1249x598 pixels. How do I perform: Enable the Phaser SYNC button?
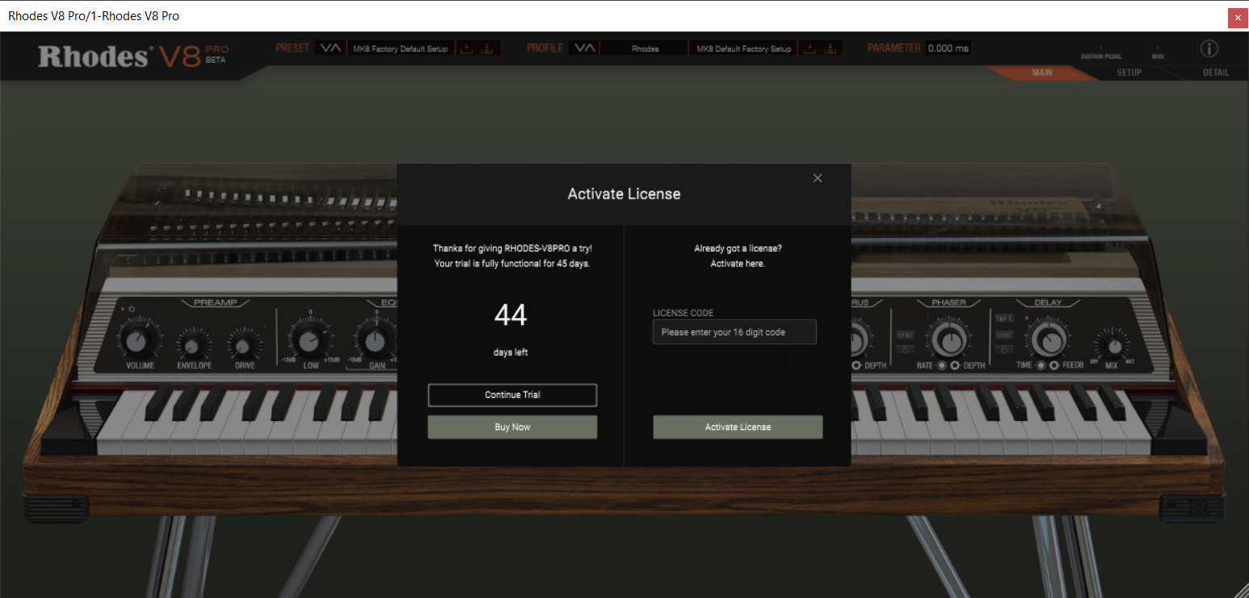pyautogui.click(x=905, y=334)
